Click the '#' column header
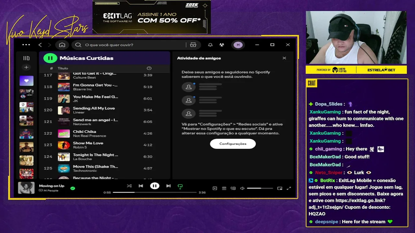The width and height of the screenshot is (415, 233). 51,68
